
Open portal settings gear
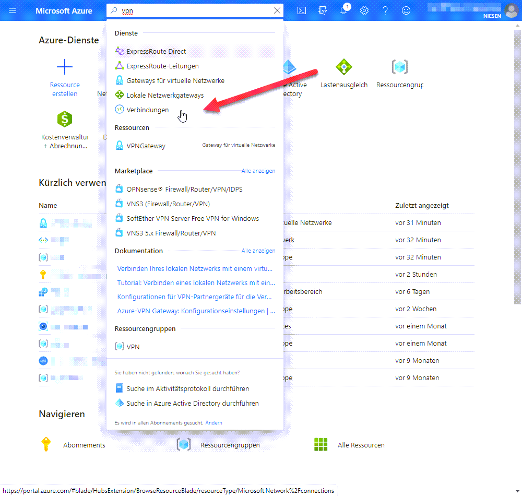pos(364,10)
